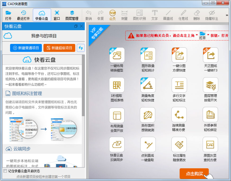
Task: Click the red warning triangle icon
Action: [x=131, y=36]
